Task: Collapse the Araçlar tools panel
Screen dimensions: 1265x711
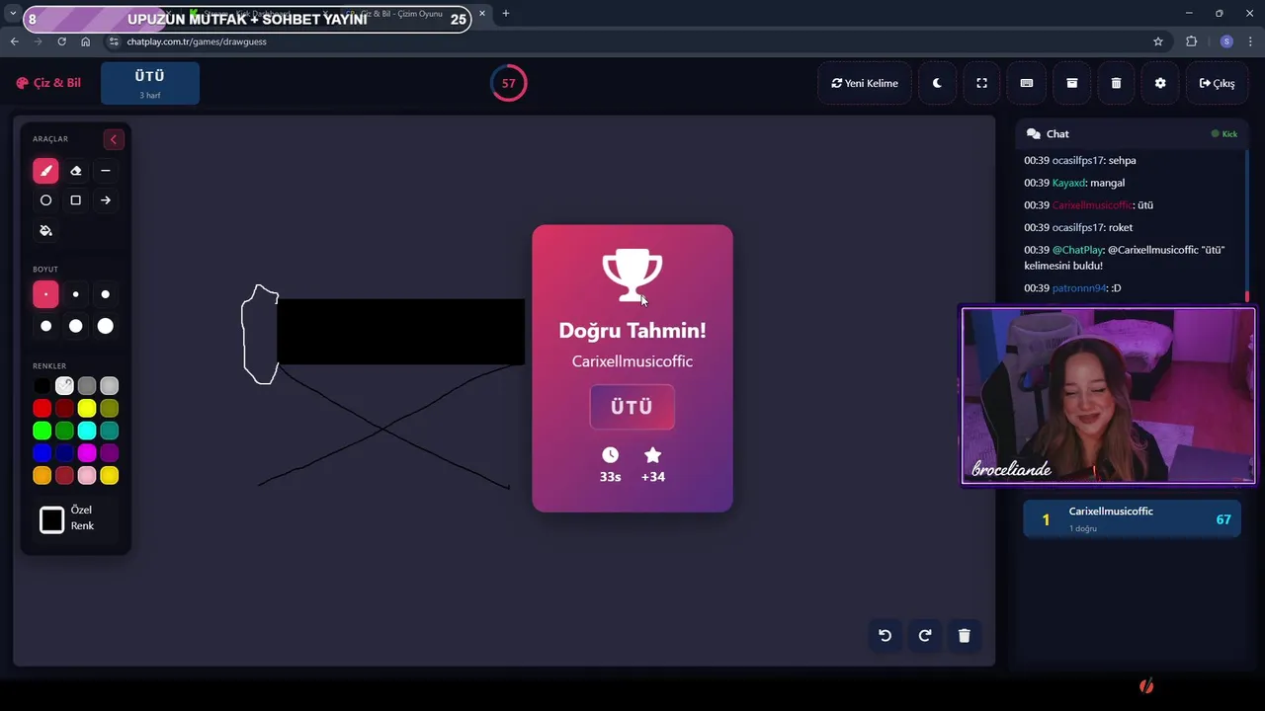Action: point(113,139)
